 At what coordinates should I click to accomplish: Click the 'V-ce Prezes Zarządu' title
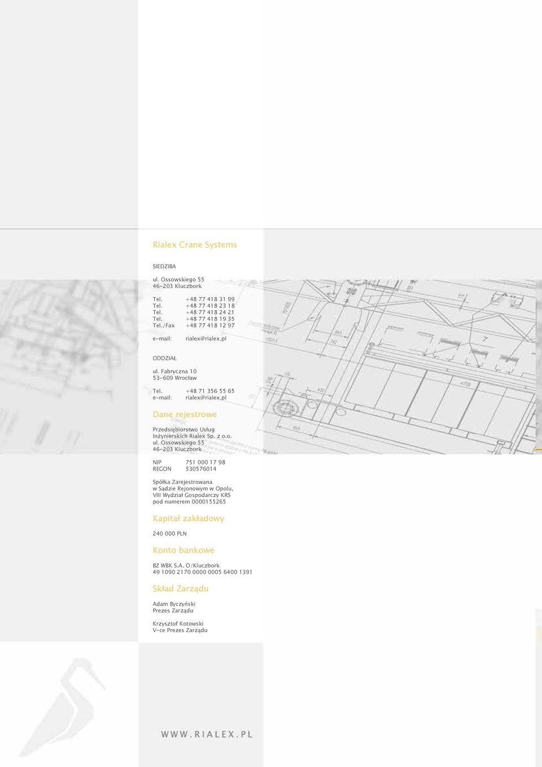pyautogui.click(x=180, y=630)
